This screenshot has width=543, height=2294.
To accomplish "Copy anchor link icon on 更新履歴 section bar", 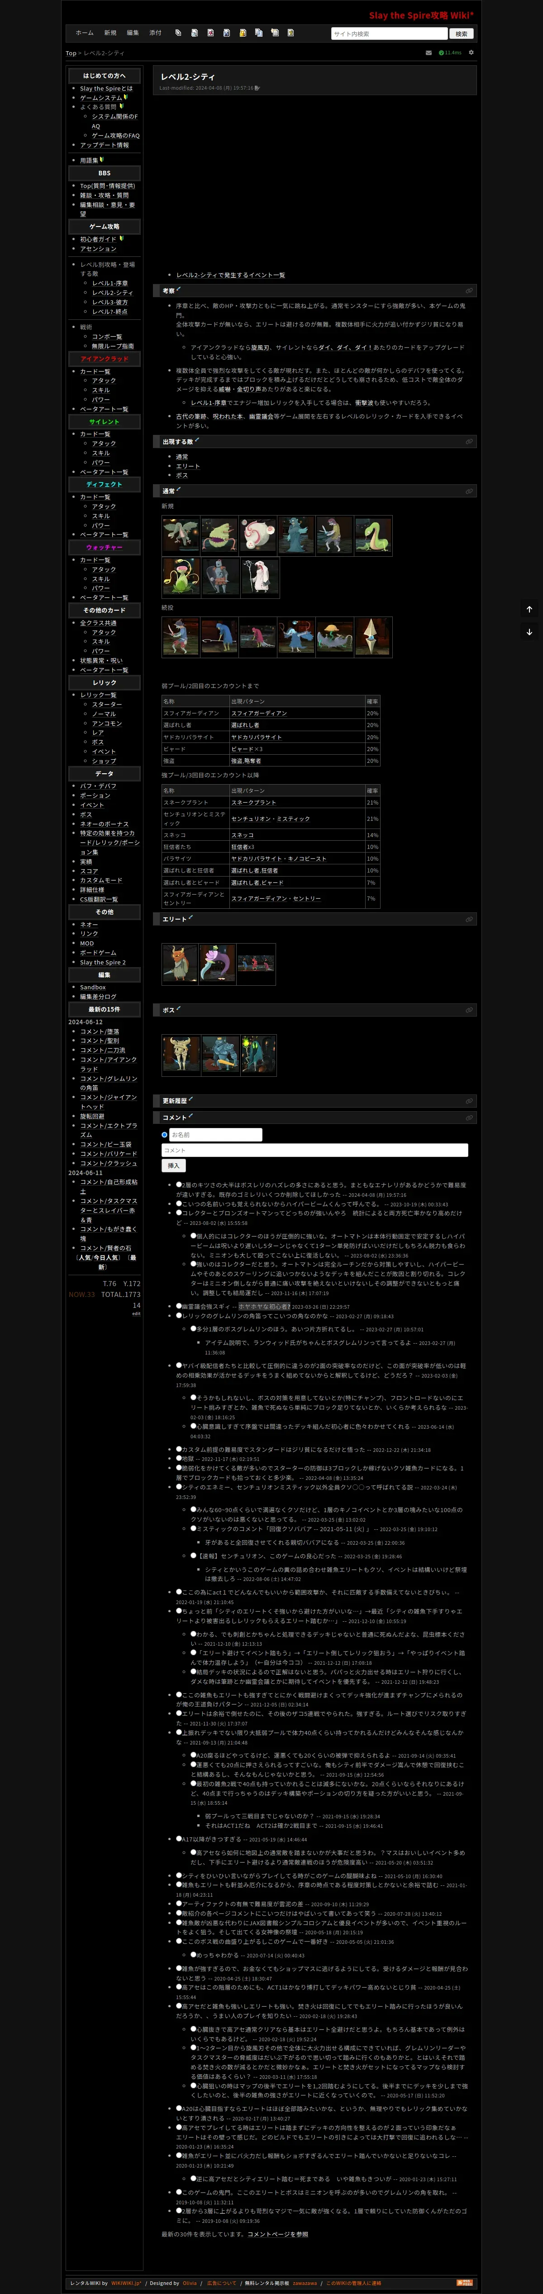I will click(x=469, y=1101).
